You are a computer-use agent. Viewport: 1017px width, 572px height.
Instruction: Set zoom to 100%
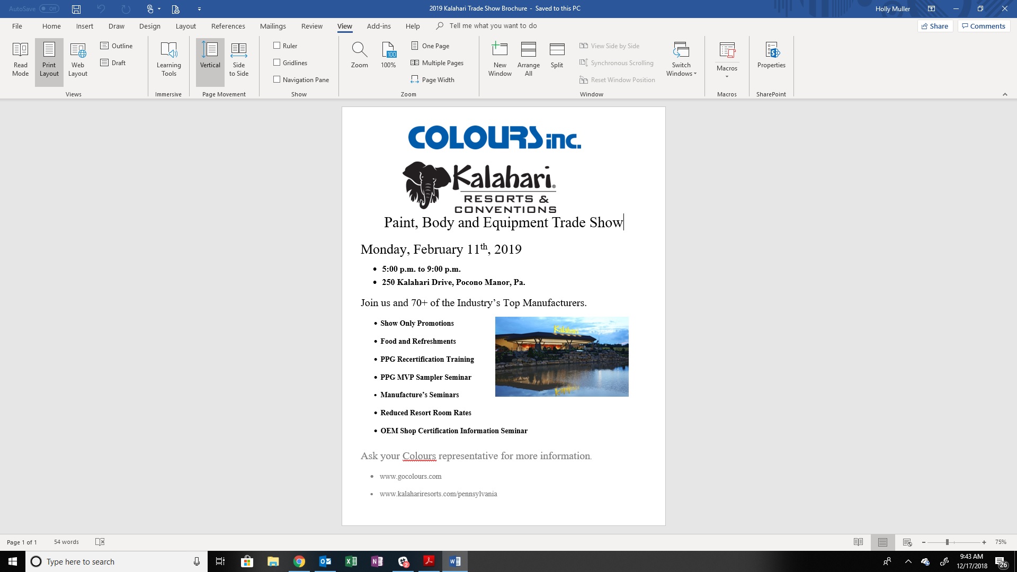(x=388, y=56)
